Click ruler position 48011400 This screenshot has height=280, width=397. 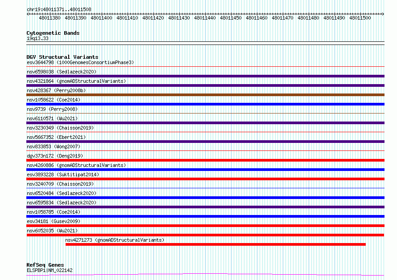point(101,18)
